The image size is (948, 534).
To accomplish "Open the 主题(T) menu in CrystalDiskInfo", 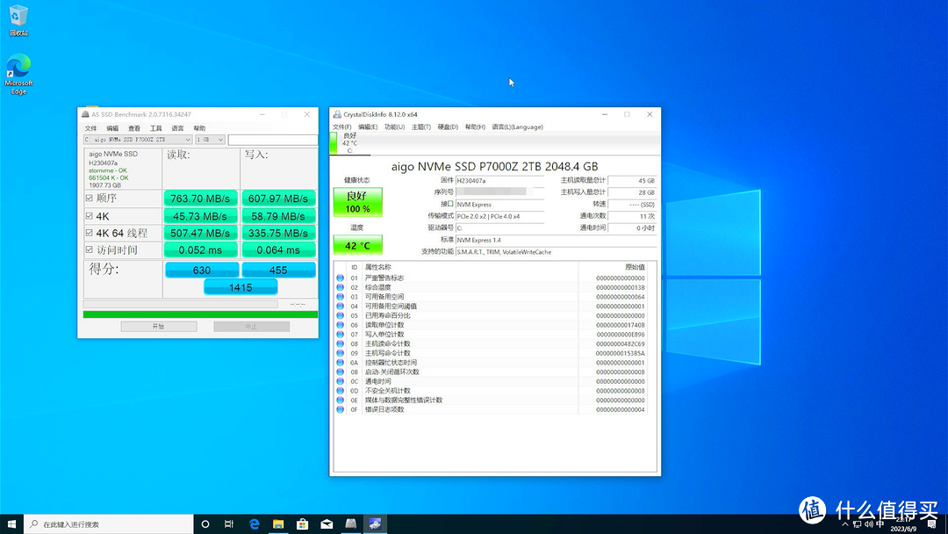I will click(420, 126).
